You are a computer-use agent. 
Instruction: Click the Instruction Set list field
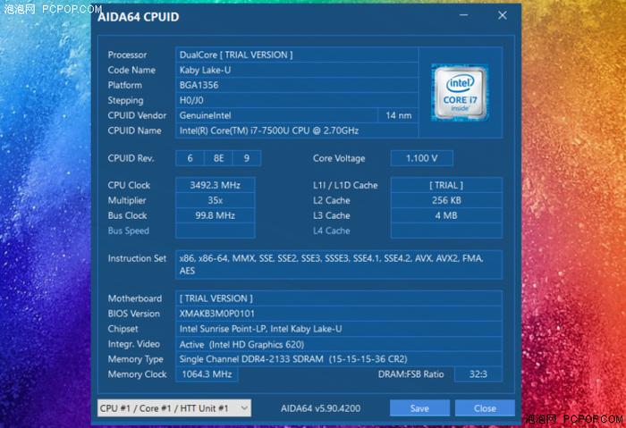tap(339, 264)
